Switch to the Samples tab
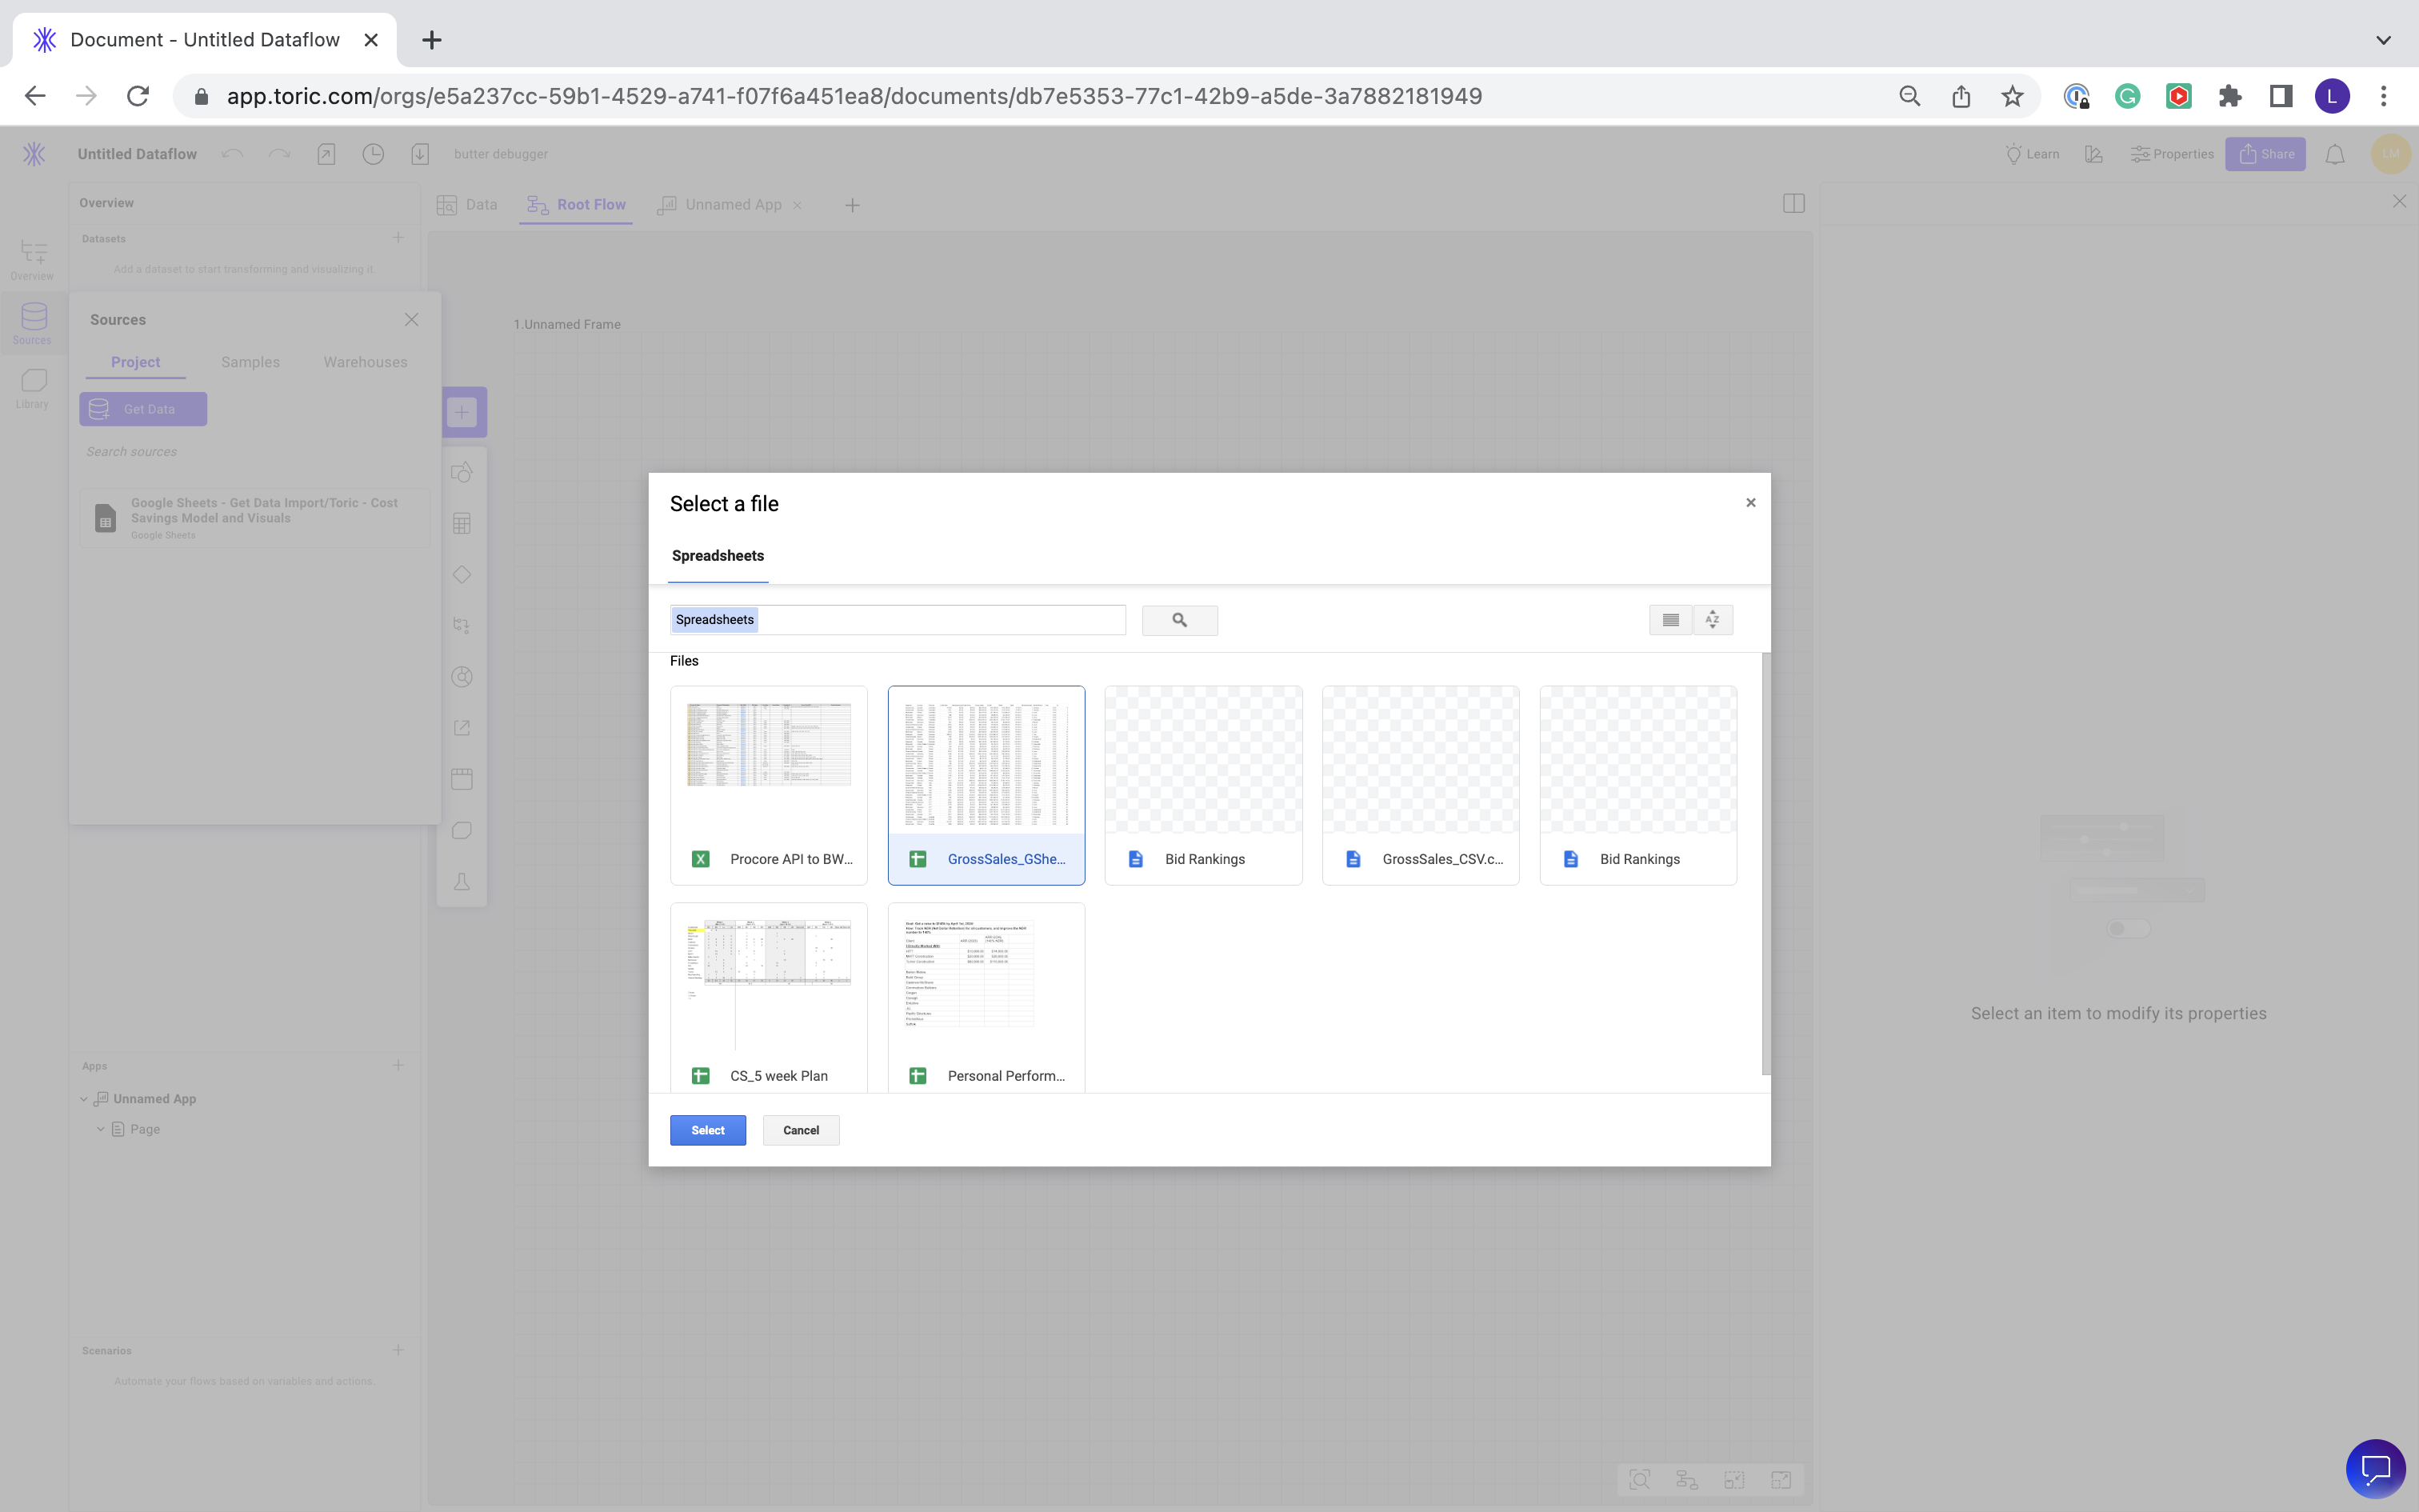 click(250, 362)
